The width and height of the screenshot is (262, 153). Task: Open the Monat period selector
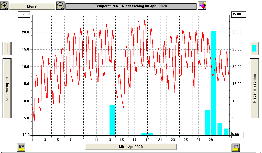[32, 6]
